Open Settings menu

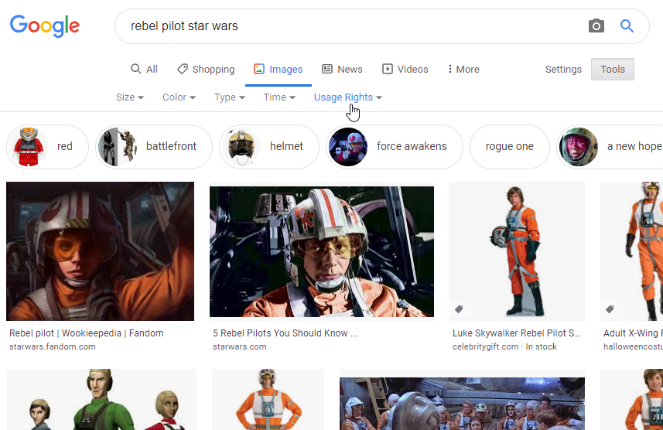[563, 69]
